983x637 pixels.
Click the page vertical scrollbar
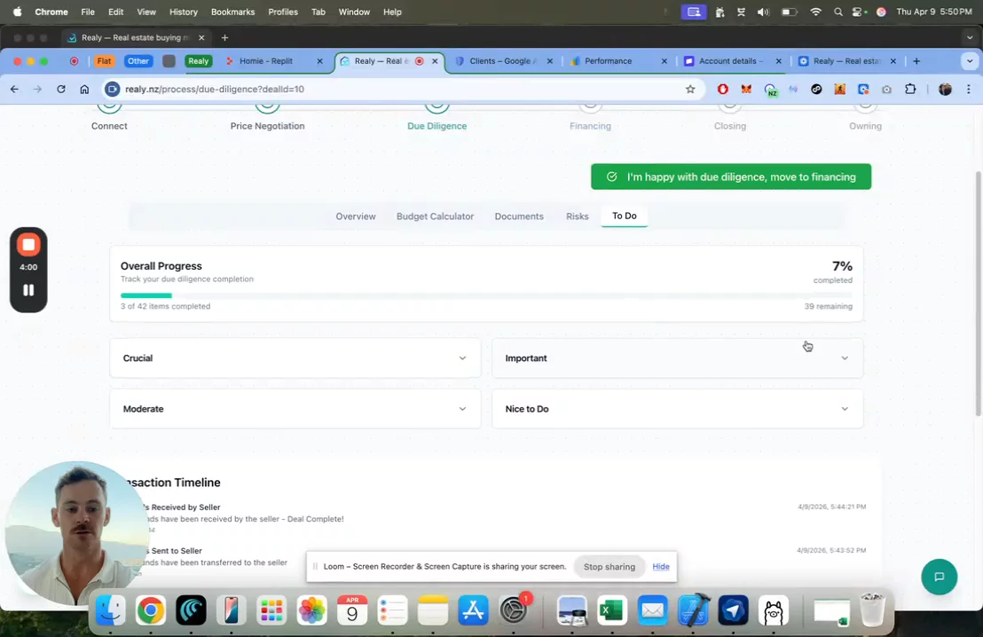978,294
